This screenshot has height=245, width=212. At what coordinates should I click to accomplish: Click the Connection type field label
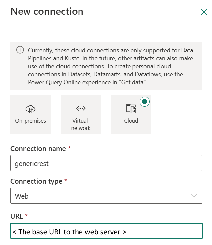pyautogui.click(x=36, y=181)
